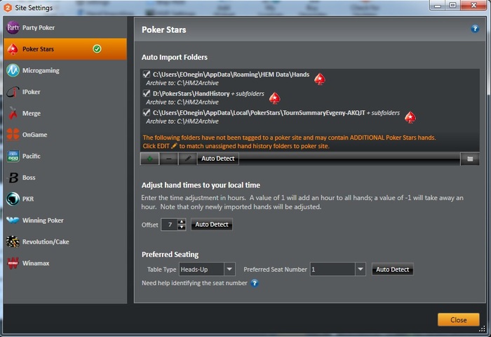Click the Boss logo icon
491x337 pixels.
[x=13, y=178]
